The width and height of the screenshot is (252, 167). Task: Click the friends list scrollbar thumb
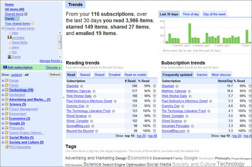(59, 42)
